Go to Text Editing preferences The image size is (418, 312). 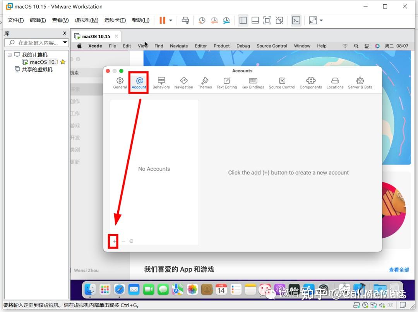point(226,83)
